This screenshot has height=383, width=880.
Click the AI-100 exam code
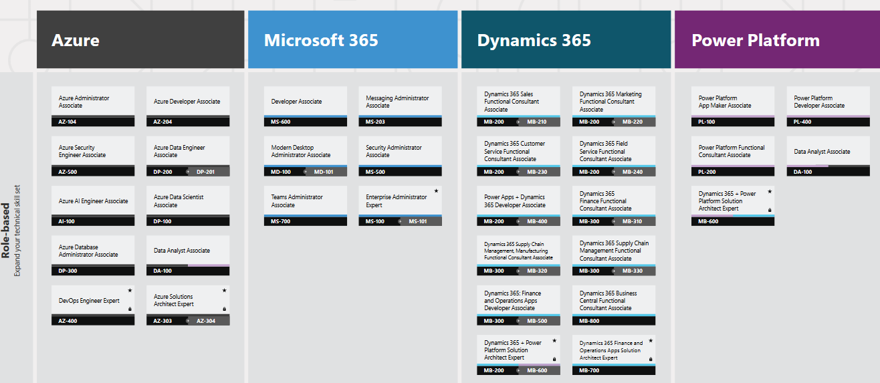coord(67,221)
